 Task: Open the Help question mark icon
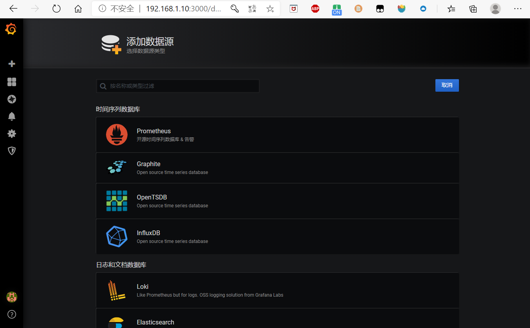(x=12, y=314)
